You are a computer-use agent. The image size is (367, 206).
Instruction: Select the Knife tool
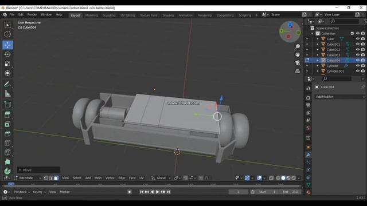pos(7,152)
